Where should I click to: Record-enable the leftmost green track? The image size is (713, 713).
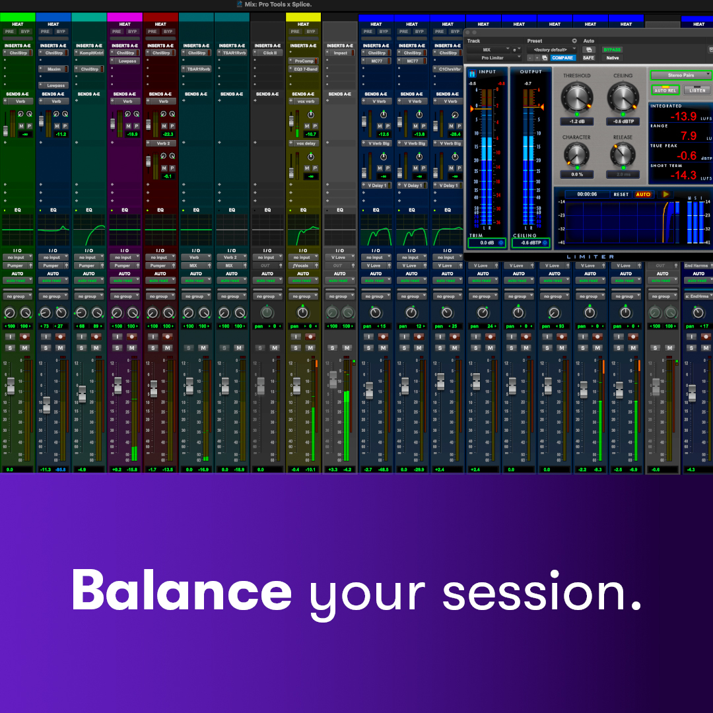[x=24, y=337]
